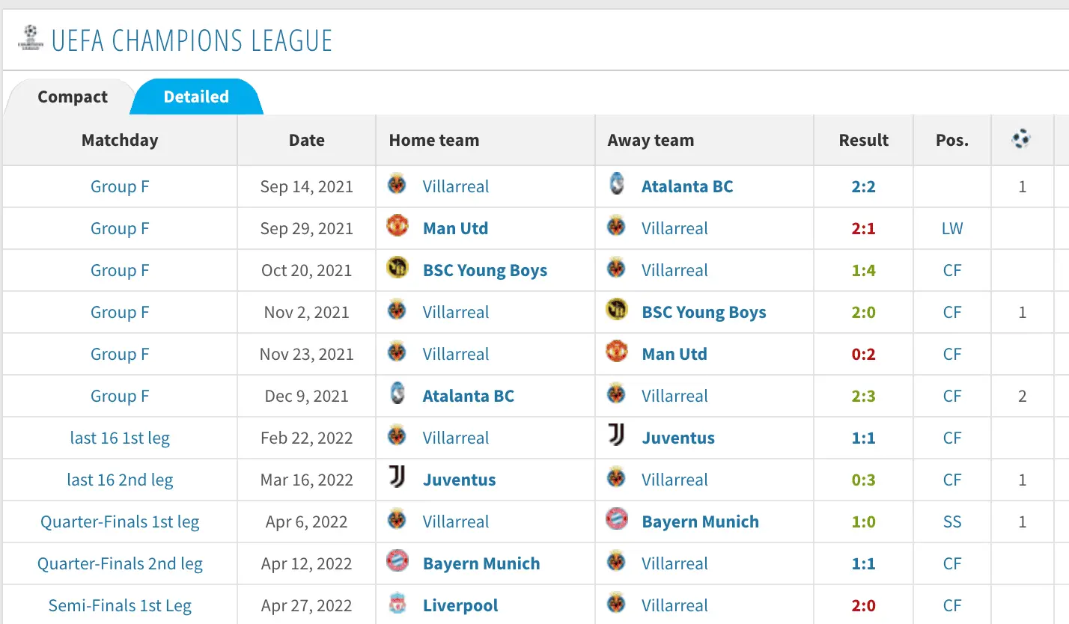Click the Matchday column header

tap(120, 140)
